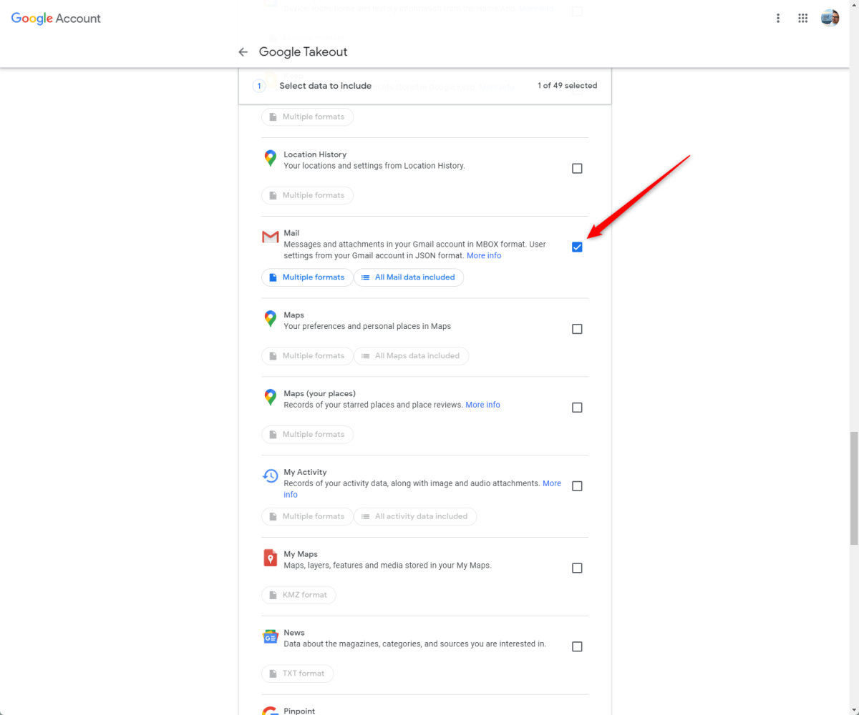Viewport: 859px width, 715px height.
Task: Enable the Location History checkbox
Action: tap(577, 168)
